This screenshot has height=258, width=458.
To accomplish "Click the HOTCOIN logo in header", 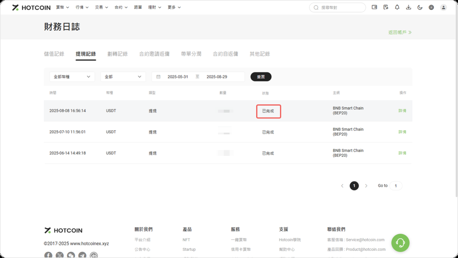I will click(31, 8).
